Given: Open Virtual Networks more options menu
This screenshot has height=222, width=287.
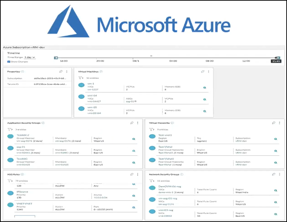Looking at the screenshot, I should click(279, 123).
